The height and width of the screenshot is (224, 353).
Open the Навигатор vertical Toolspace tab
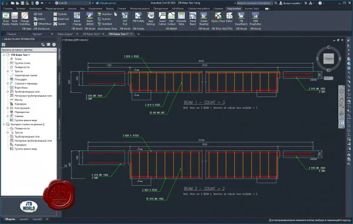click(59, 54)
